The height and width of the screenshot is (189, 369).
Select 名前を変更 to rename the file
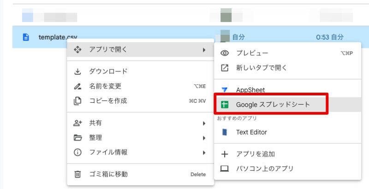141,86
